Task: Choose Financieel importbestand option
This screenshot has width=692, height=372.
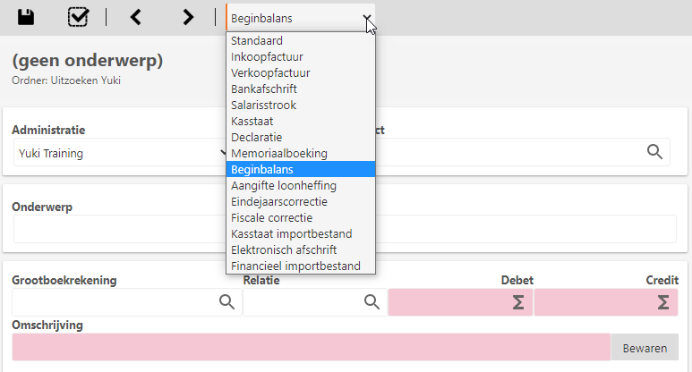Action: [x=295, y=266]
